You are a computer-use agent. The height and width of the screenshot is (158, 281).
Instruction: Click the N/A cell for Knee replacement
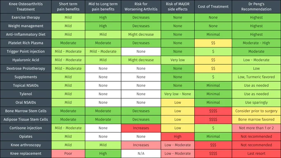(141, 153)
